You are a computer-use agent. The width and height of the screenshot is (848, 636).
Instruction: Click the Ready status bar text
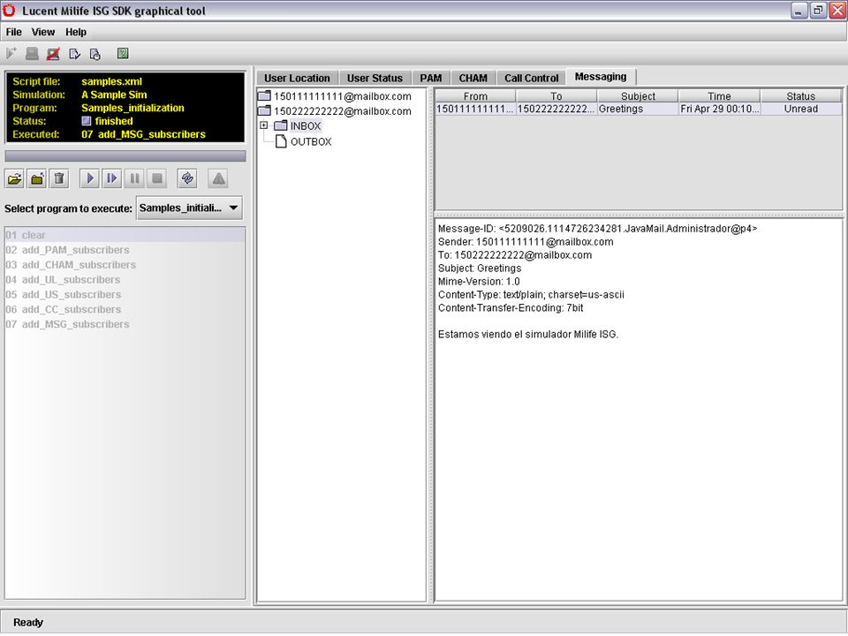pyautogui.click(x=28, y=623)
